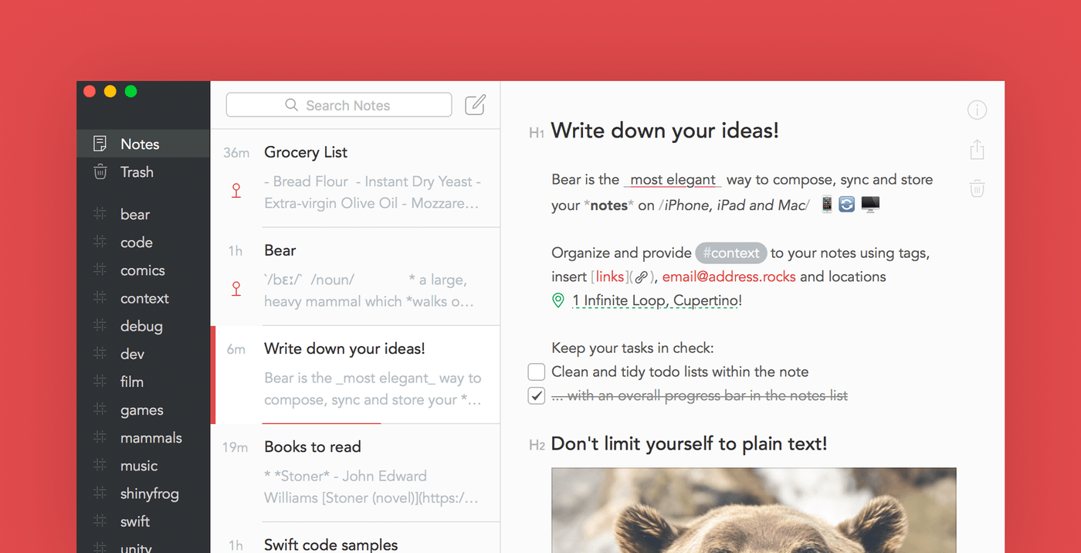Click the hash icon beside the debug tag
This screenshot has width=1081, height=553.
tap(100, 325)
